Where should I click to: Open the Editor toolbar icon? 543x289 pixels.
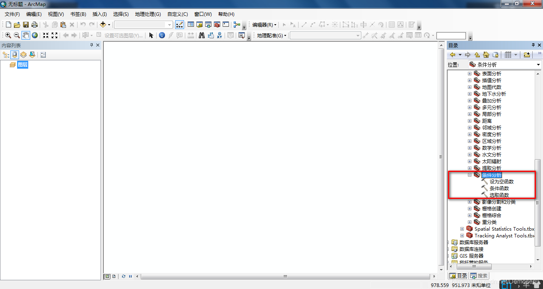point(180,25)
